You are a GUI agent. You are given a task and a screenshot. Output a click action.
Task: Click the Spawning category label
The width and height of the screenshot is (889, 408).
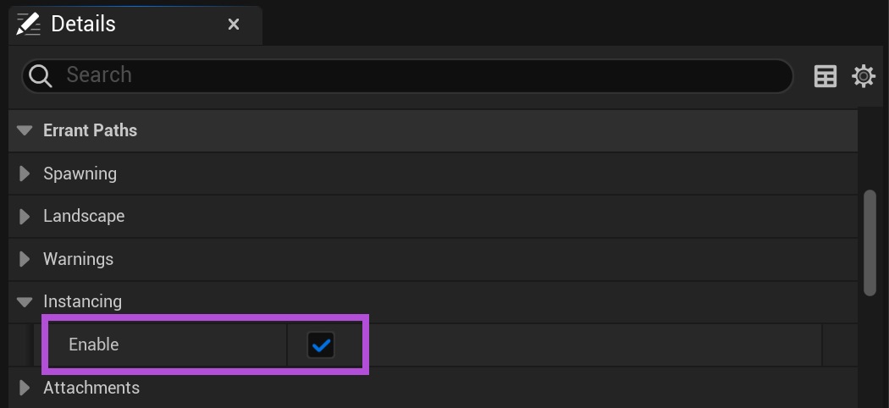(x=80, y=174)
